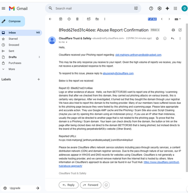Click sender avatar picture
This screenshot has height=193, width=188.
click(x=52, y=40)
